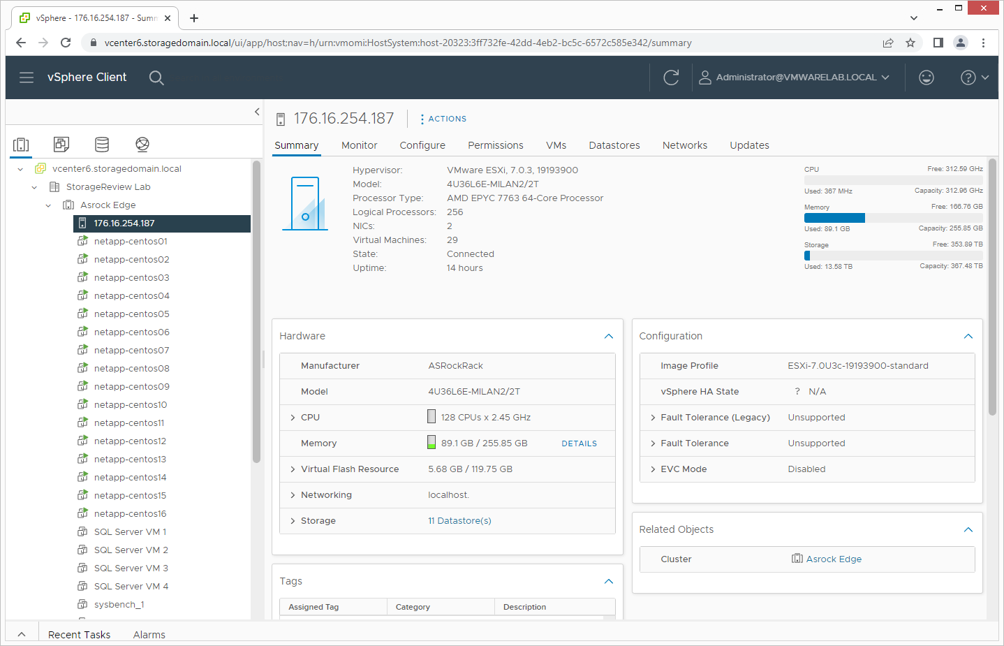Expand the Fault Tolerance (Legacy) row

point(653,418)
